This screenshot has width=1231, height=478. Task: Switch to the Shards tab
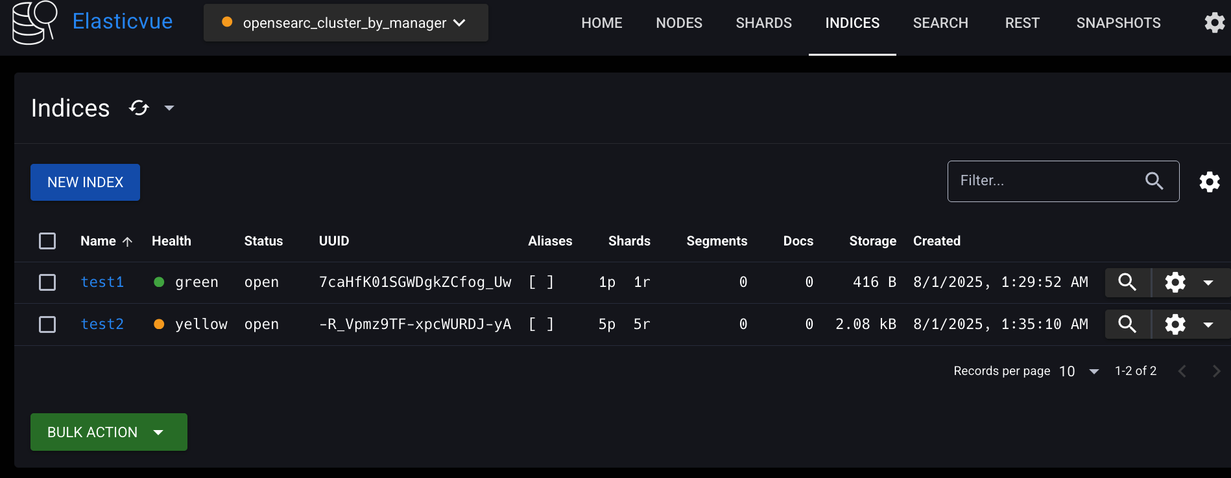(x=763, y=23)
